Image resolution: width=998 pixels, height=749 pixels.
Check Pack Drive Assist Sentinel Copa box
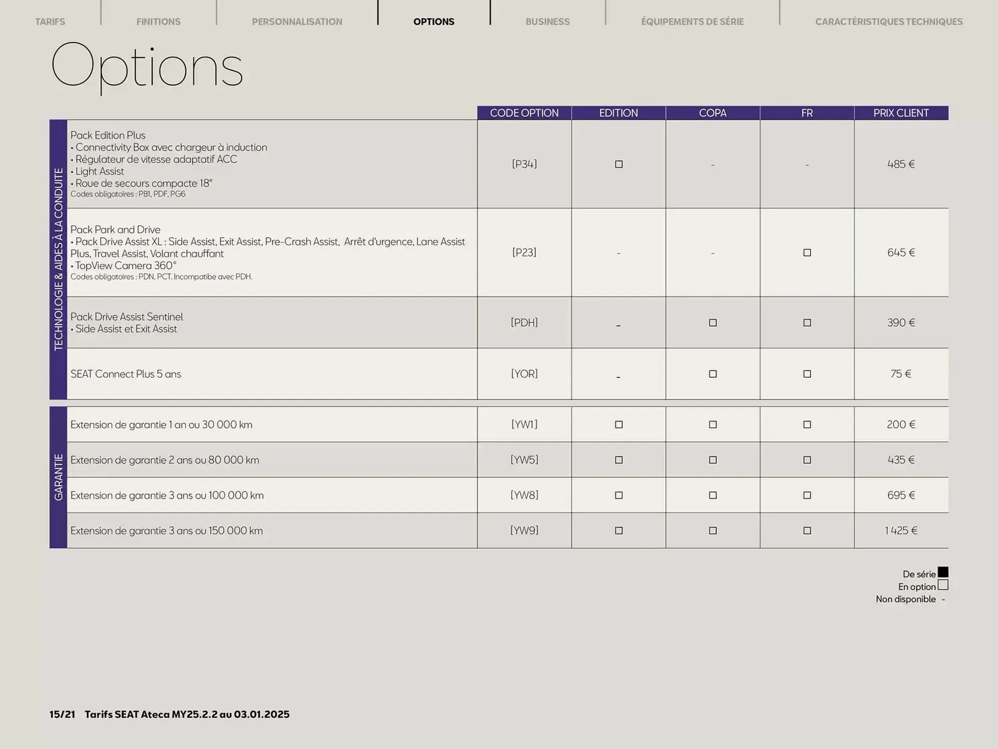tap(713, 323)
